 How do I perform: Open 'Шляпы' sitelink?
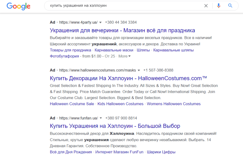pyautogui.click(x=143, y=50)
